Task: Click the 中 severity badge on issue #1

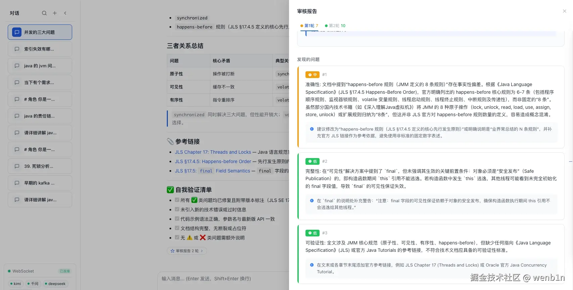Action: [312, 75]
